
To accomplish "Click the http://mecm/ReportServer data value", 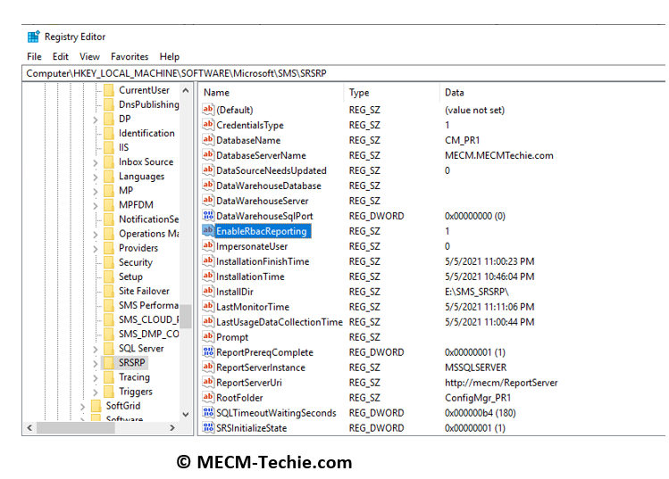I will coord(501,383).
